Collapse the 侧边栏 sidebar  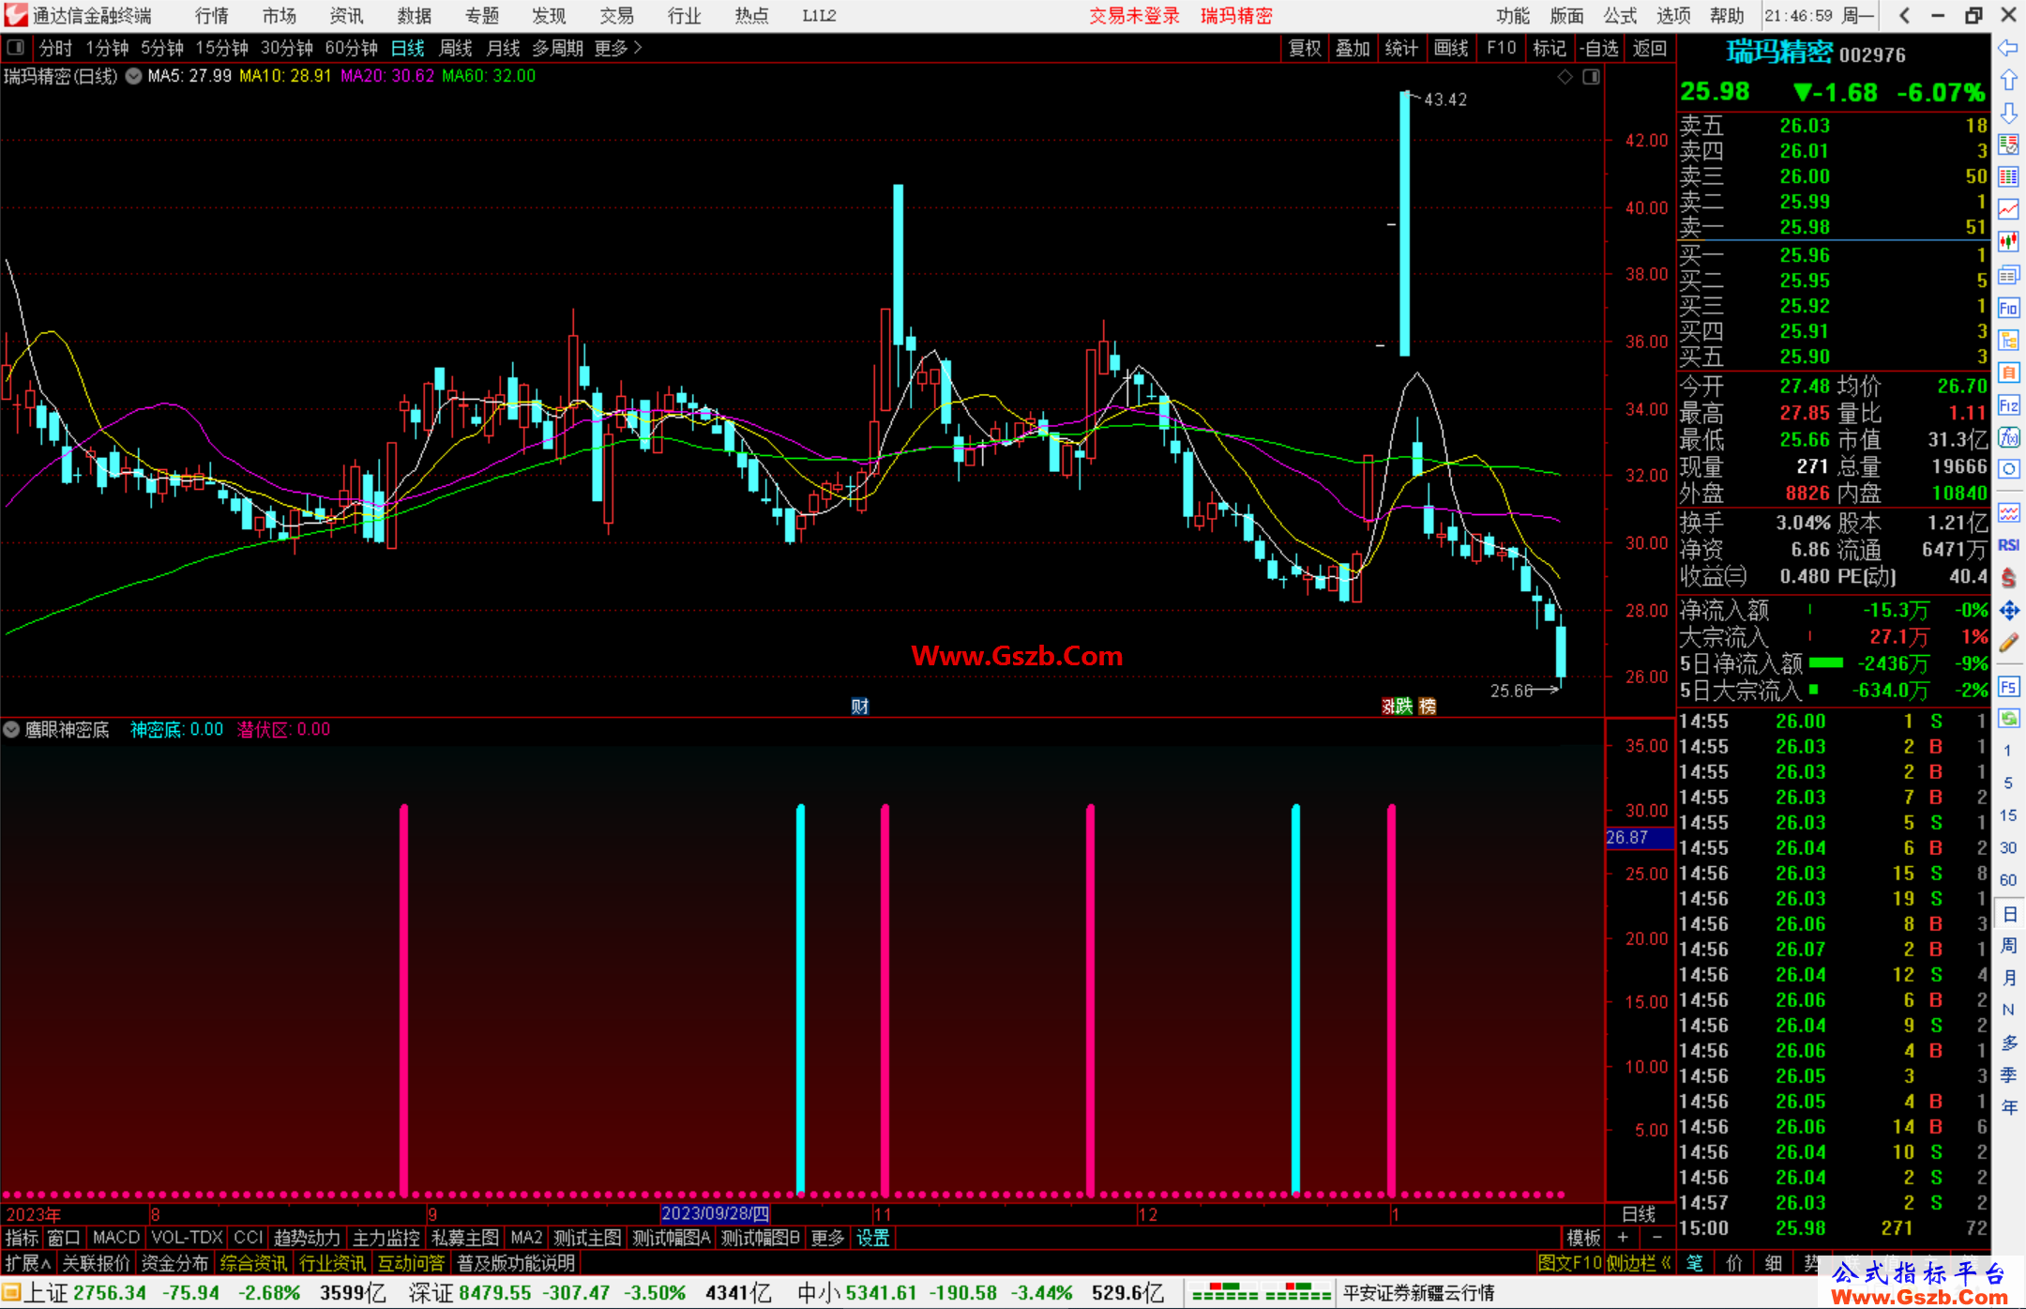click(x=1638, y=1263)
